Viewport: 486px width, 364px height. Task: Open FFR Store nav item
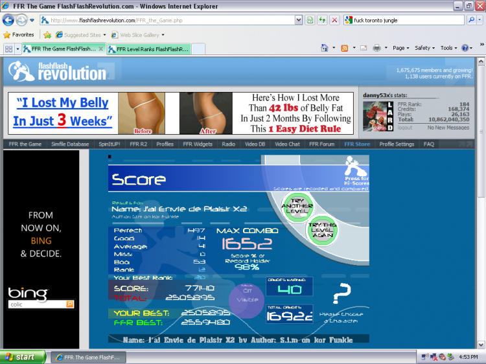[357, 144]
